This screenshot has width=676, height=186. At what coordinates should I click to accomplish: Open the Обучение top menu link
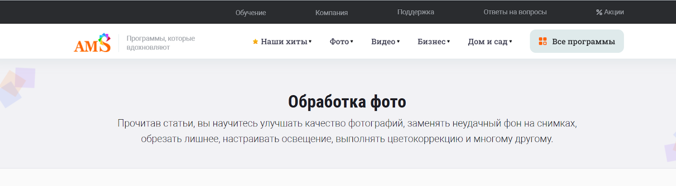click(251, 13)
